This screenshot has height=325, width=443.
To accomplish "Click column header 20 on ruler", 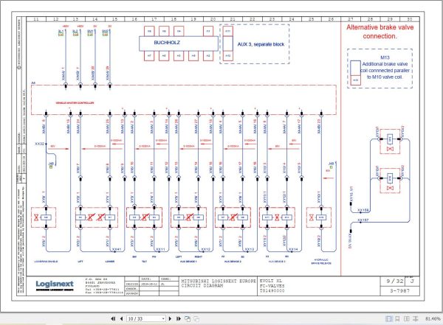I will tap(213, 19).
